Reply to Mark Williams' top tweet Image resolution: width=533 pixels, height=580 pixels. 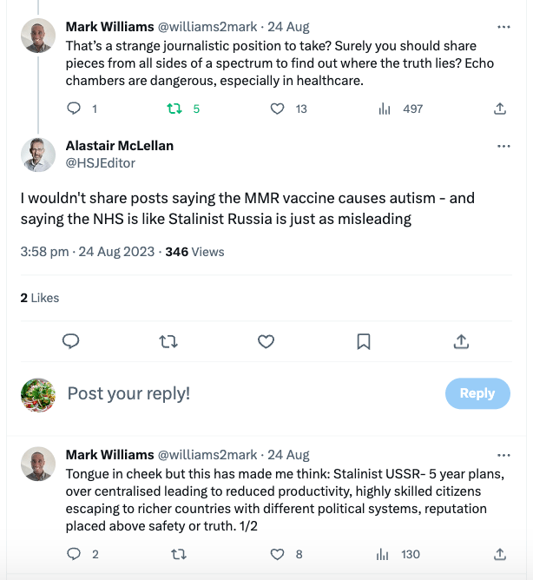click(x=74, y=109)
